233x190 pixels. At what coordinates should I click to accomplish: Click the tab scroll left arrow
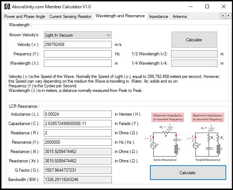[x=223, y=15]
